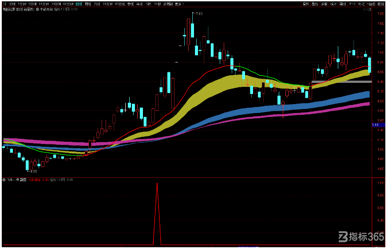Select the 月线 monthly chart tab

[x=97, y=4]
